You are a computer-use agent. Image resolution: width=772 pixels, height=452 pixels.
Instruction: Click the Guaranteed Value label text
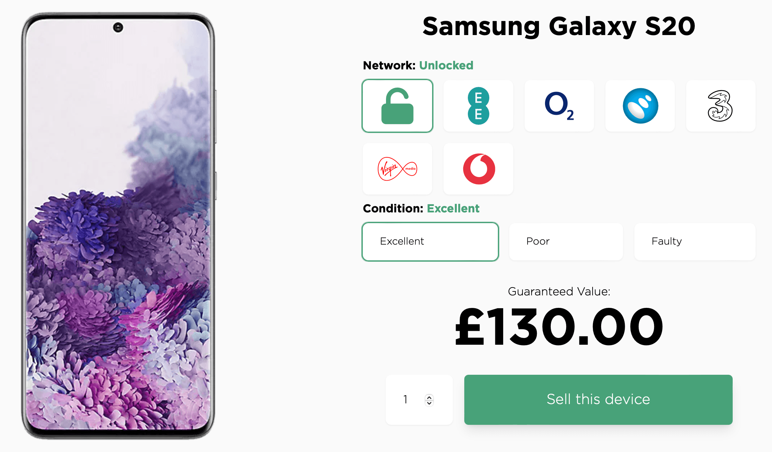[x=559, y=291]
